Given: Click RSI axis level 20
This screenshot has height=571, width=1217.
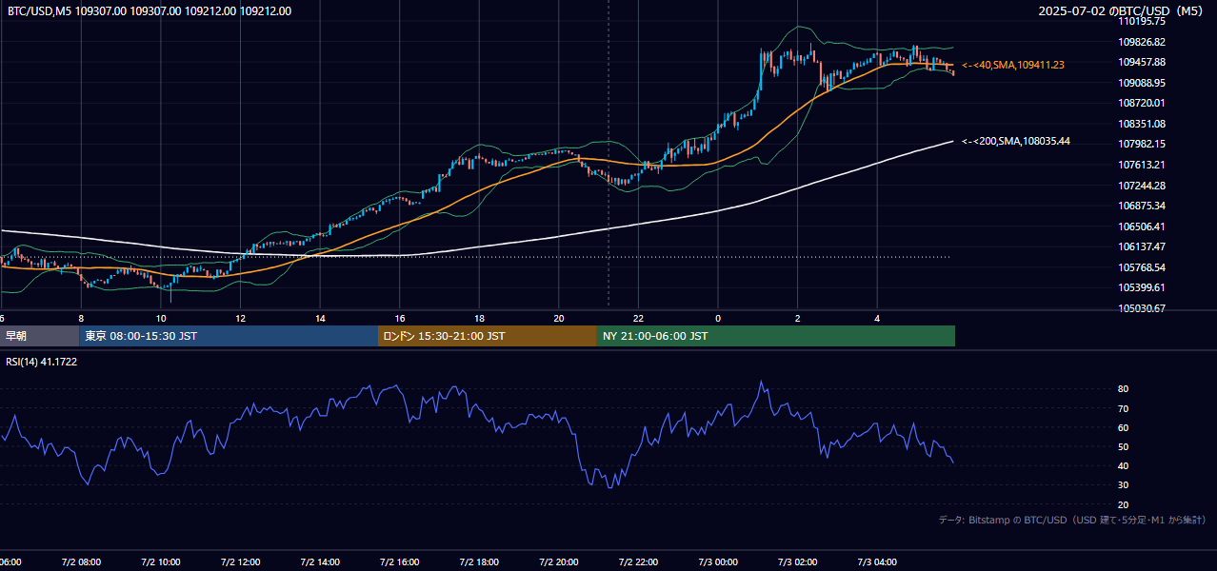Looking at the screenshot, I should (x=1123, y=505).
